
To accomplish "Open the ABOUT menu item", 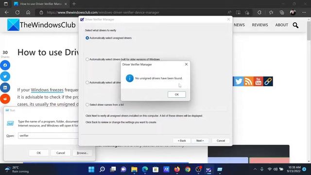I will click(281, 25).
